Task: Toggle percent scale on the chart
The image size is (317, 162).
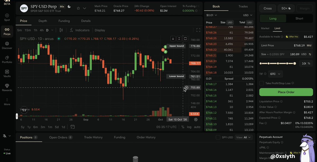Action: (183, 127)
